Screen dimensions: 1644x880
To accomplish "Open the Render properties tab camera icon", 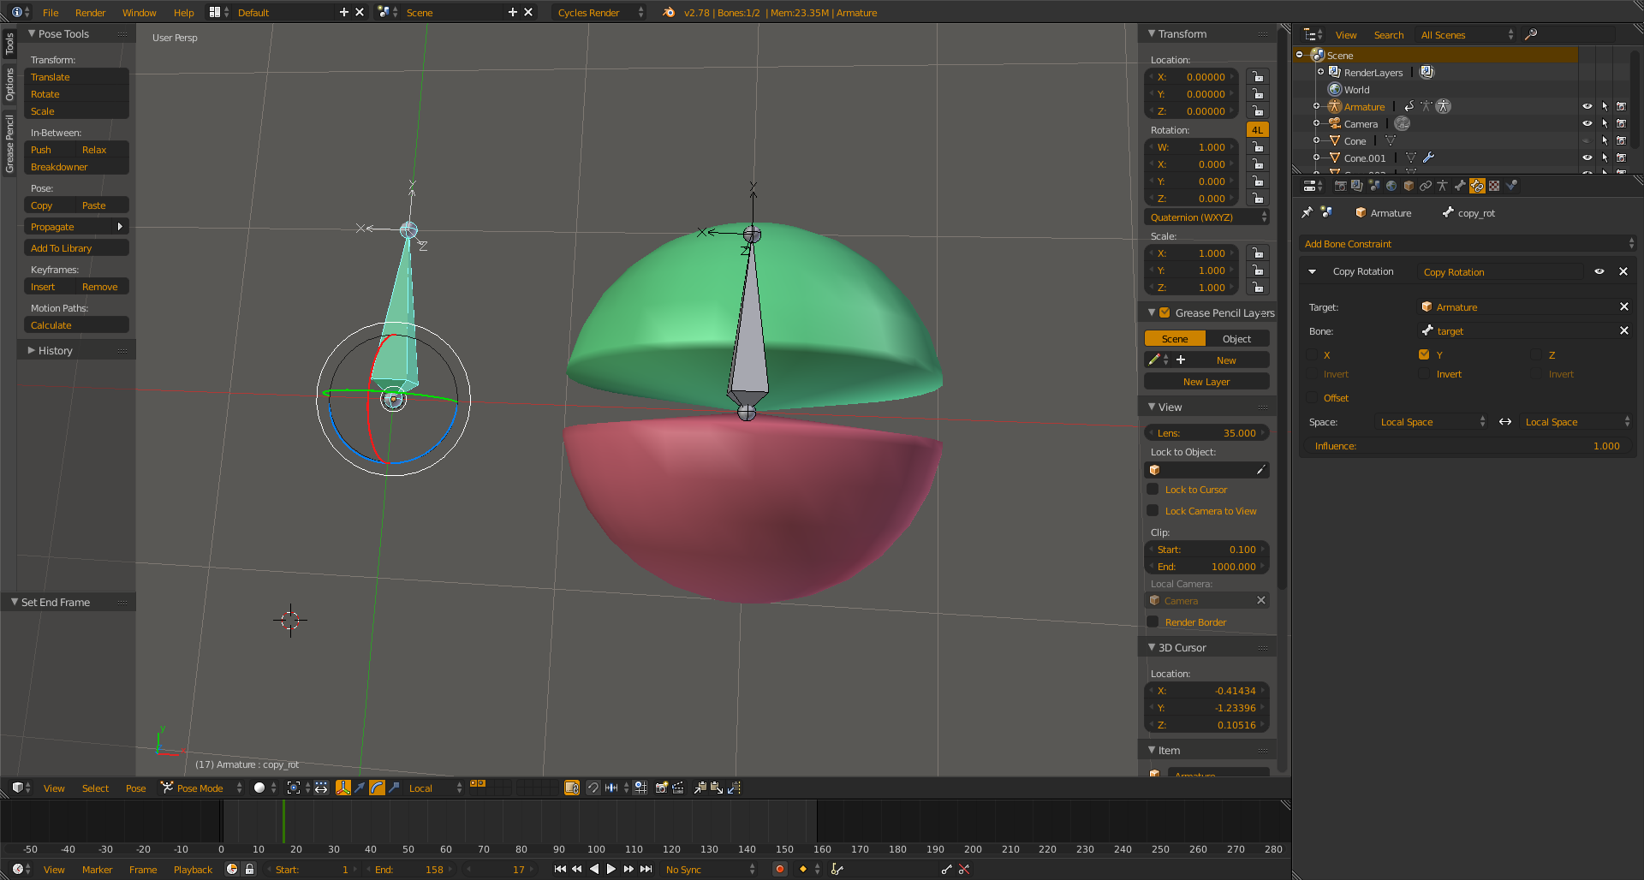I will [x=1341, y=186].
